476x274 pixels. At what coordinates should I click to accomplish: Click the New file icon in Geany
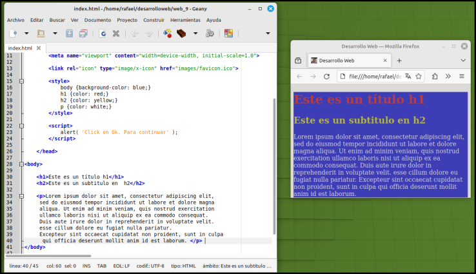pyautogui.click(x=13, y=34)
